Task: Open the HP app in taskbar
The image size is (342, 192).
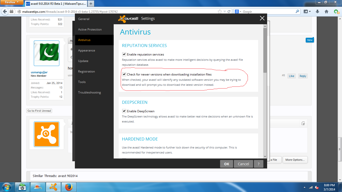Action: [23, 187]
